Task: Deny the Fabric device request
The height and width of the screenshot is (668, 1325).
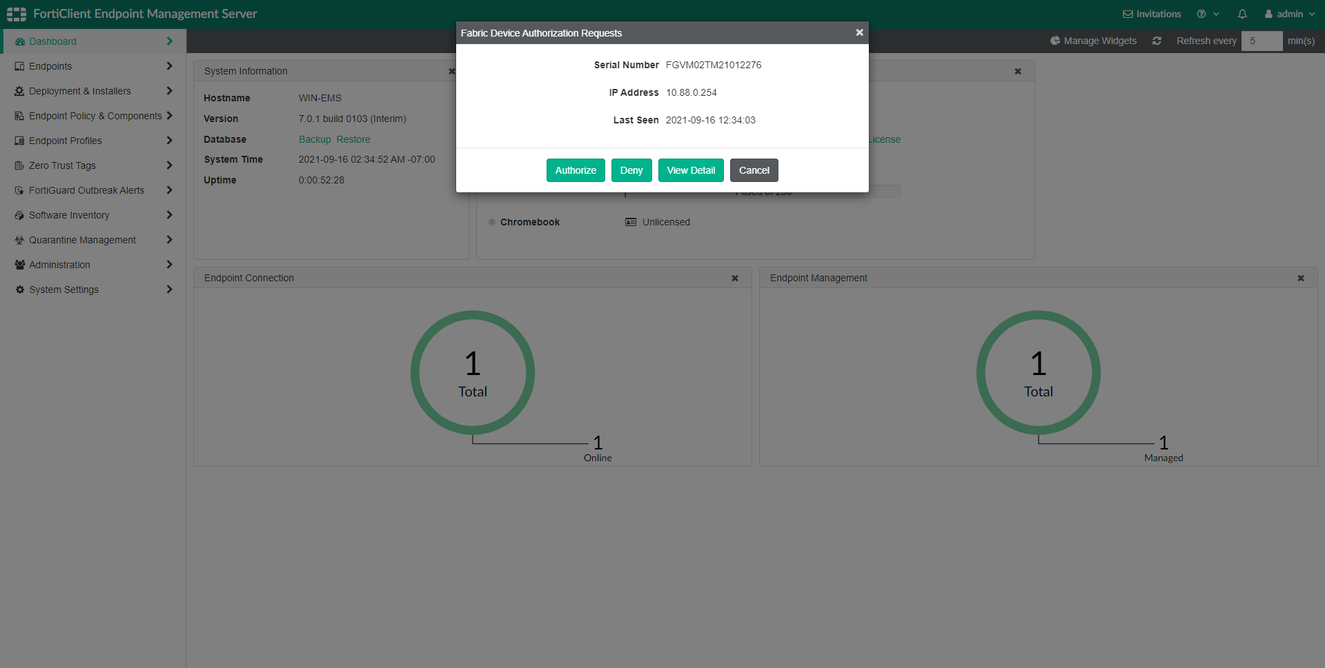Action: pyautogui.click(x=631, y=170)
